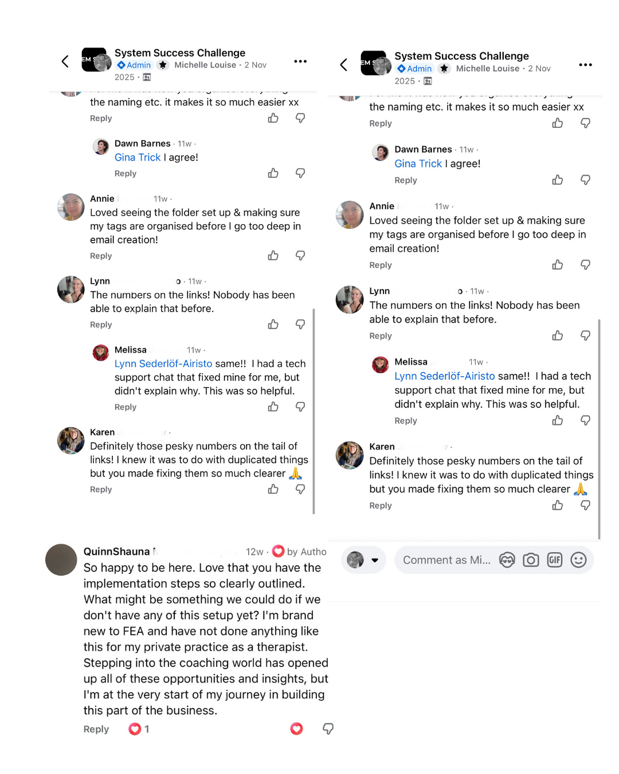
Task: Open the avatar stickers icon in the comment bar
Action: [x=507, y=560]
